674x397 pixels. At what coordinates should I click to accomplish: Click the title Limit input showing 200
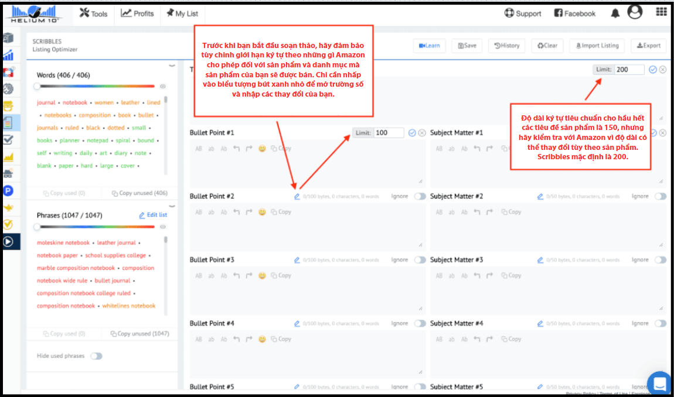coord(628,70)
